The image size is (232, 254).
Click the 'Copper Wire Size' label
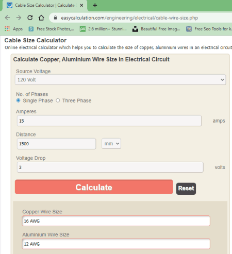coord(42,212)
